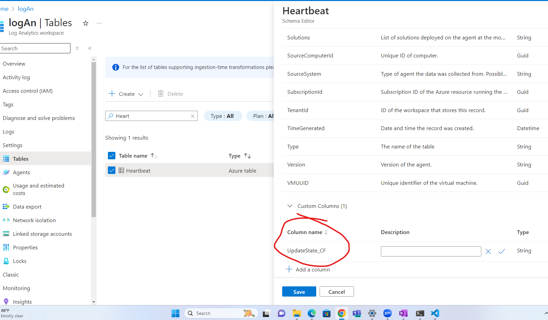548x320 pixels.
Task: Open Insights under Monitoring
Action: click(22, 302)
